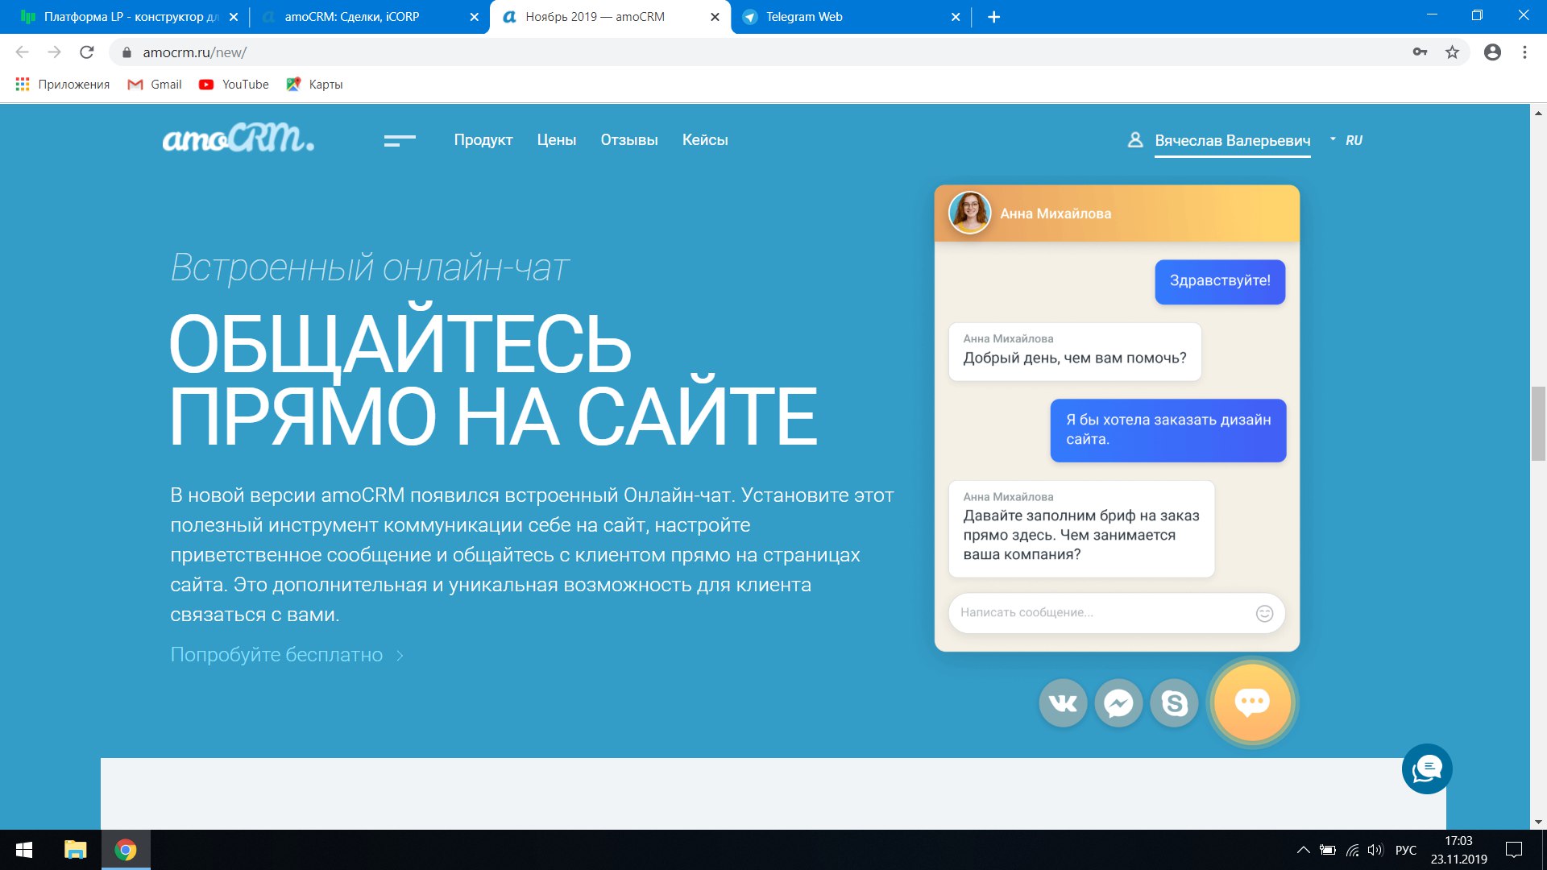
Task: Open a new browser tab
Action: (x=993, y=17)
